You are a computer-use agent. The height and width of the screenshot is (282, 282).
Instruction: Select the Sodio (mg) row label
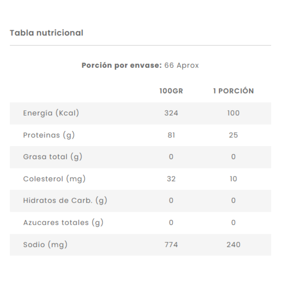point(45,245)
